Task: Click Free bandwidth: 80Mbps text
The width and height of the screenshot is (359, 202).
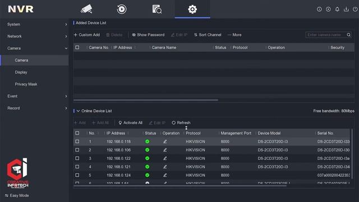Action: point(334,111)
